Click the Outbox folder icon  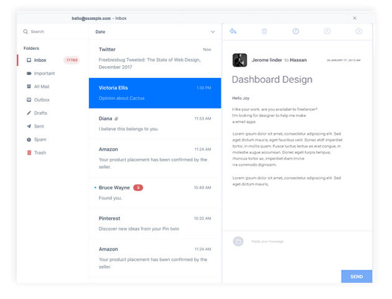pyautogui.click(x=29, y=100)
